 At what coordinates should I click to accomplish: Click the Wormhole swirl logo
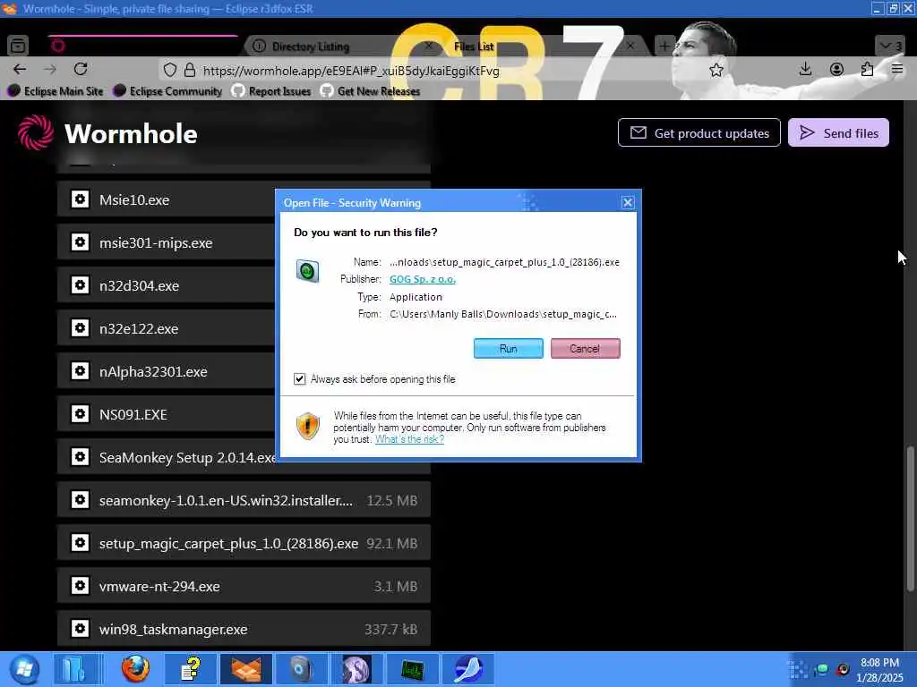(35, 132)
